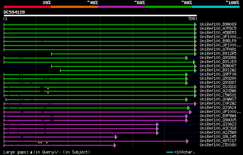The width and height of the screenshot is (243, 155).
Task: Click the arrowhead ending the UniRef100_A7PDC5 alignment
Action: tap(196, 29)
